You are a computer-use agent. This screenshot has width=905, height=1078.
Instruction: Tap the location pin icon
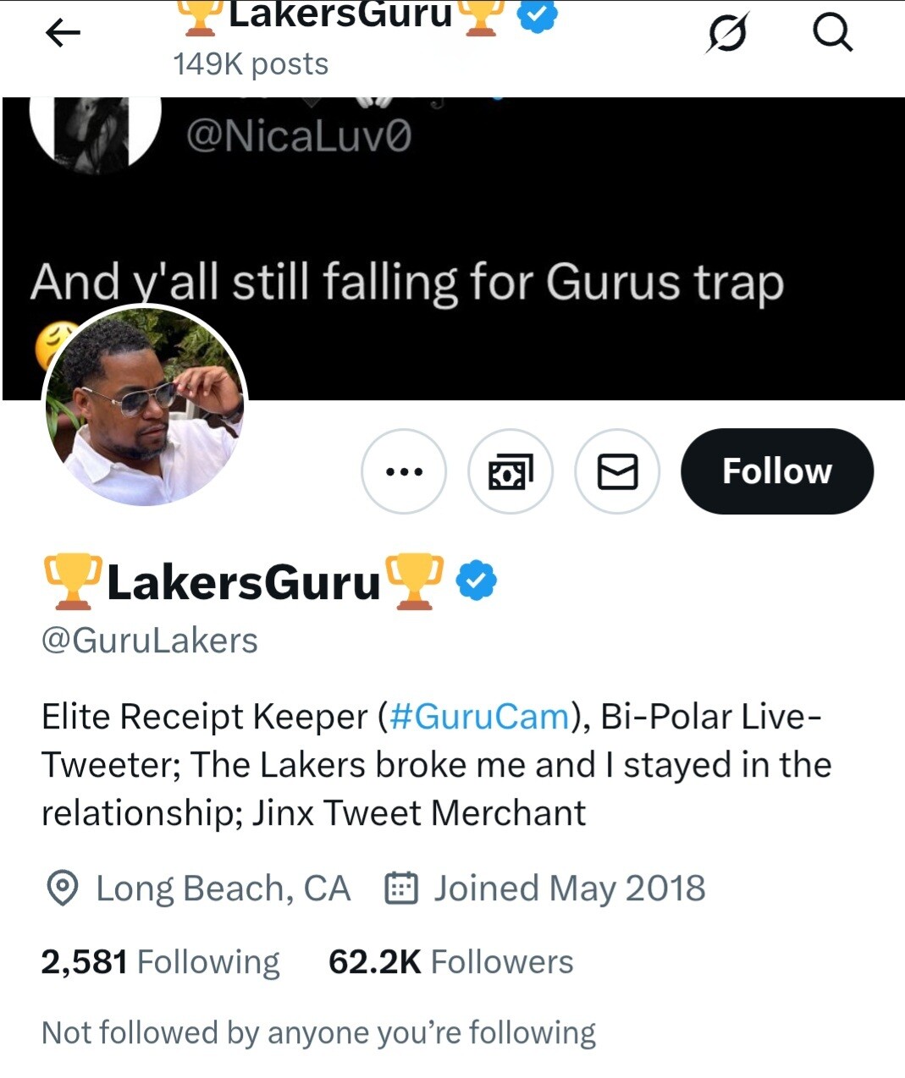click(62, 888)
